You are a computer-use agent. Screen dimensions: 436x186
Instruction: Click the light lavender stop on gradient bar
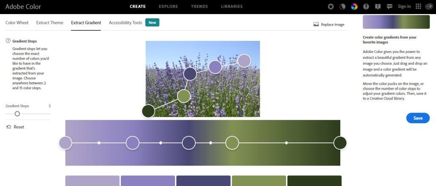(x=65, y=143)
